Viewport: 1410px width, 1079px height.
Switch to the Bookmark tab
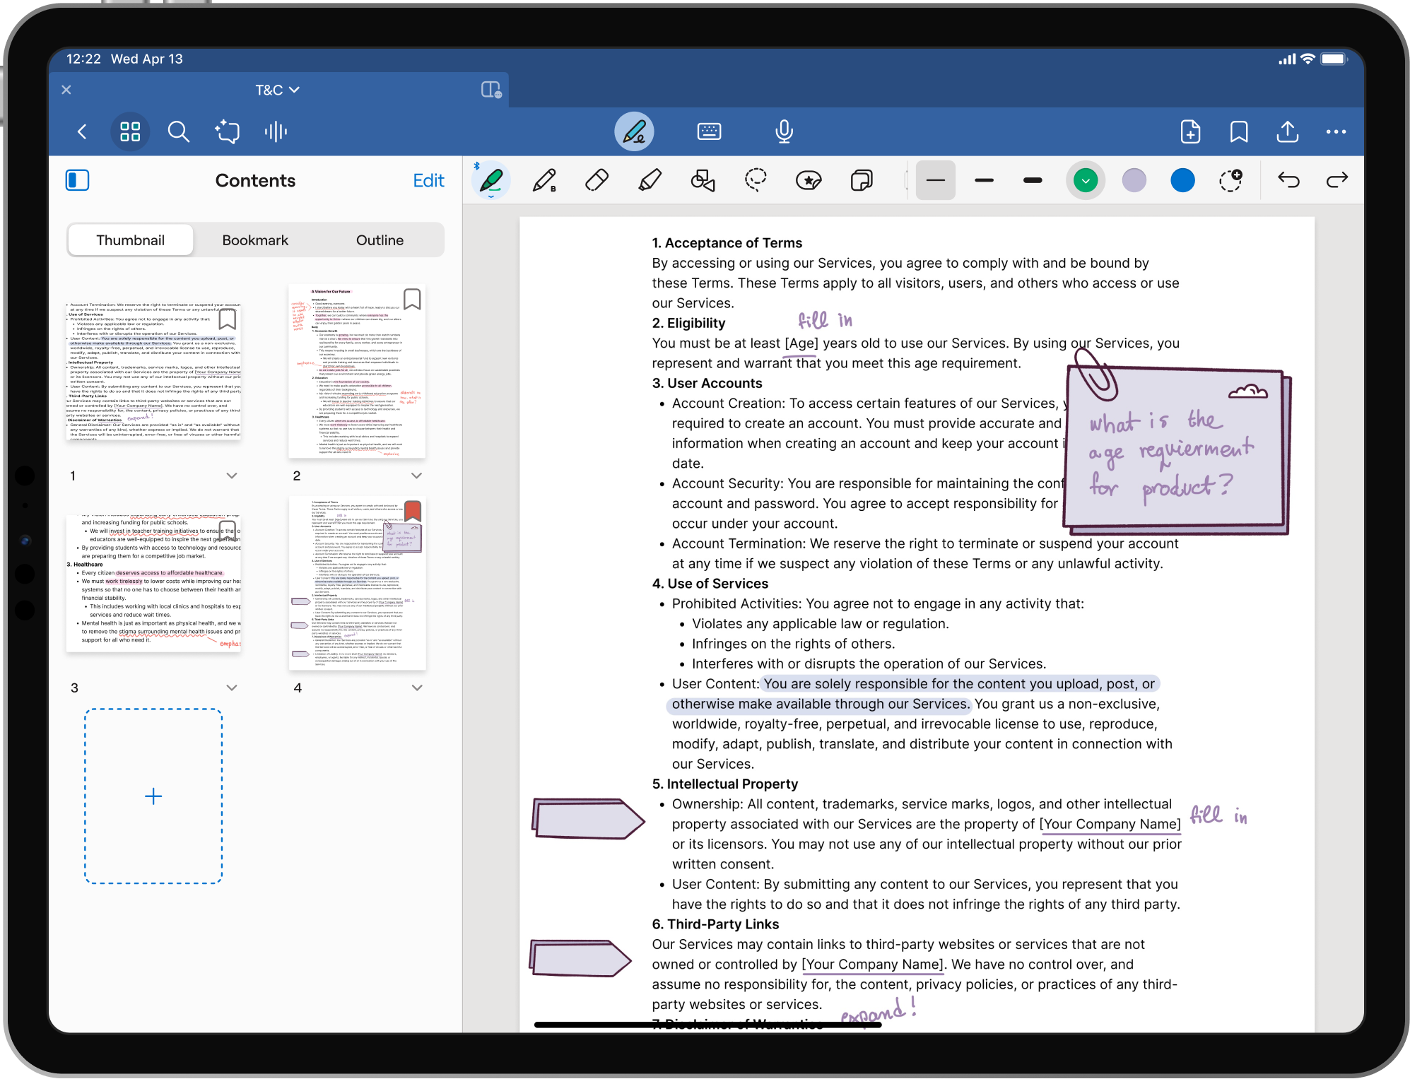255,240
